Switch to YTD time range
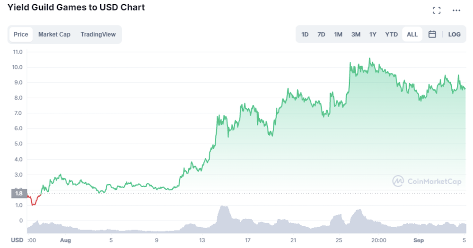 point(391,34)
